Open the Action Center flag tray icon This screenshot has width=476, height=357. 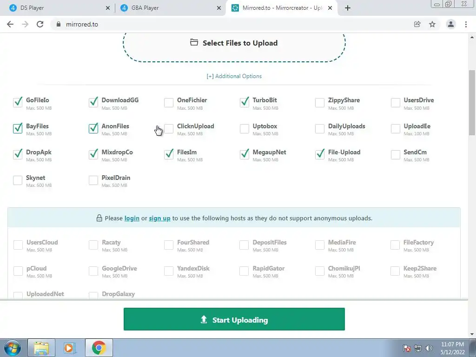click(406, 348)
